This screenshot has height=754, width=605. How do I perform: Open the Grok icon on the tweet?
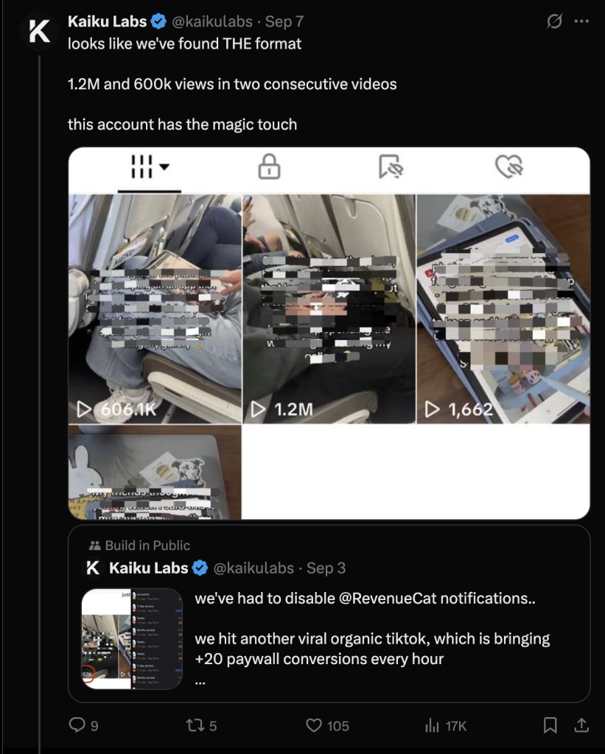coord(554,22)
